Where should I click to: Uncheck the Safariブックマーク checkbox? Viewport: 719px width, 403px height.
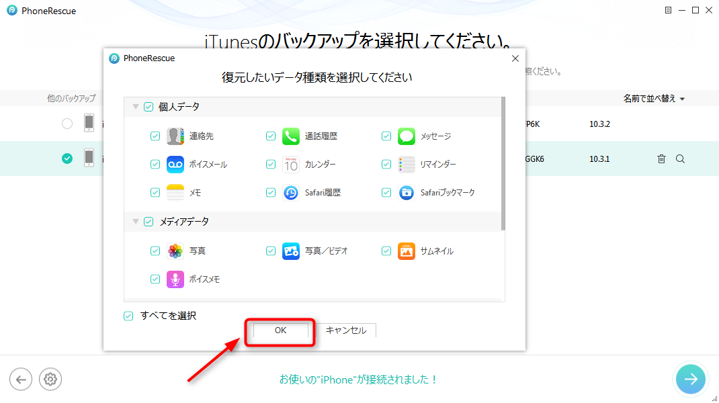coord(386,193)
